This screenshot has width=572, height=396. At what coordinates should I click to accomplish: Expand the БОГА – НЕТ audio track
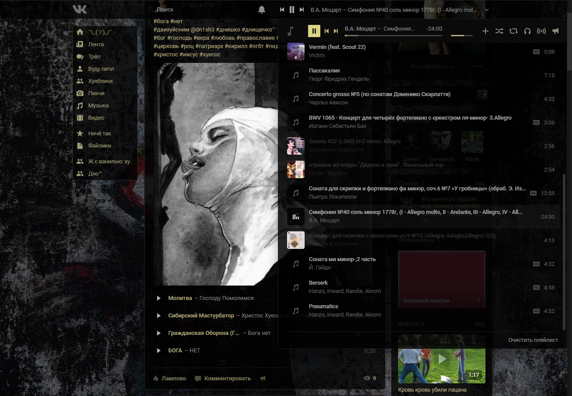[x=159, y=350]
